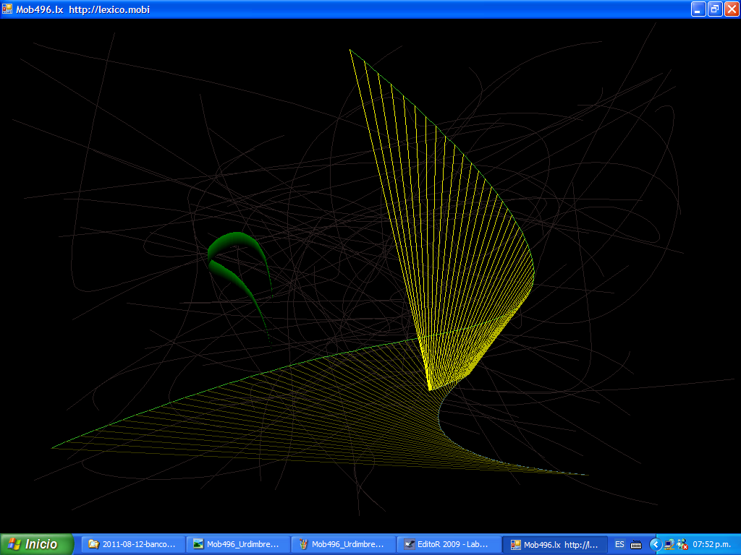Click the Inicio start button
Image resolution: width=741 pixels, height=555 pixels.
(37, 544)
